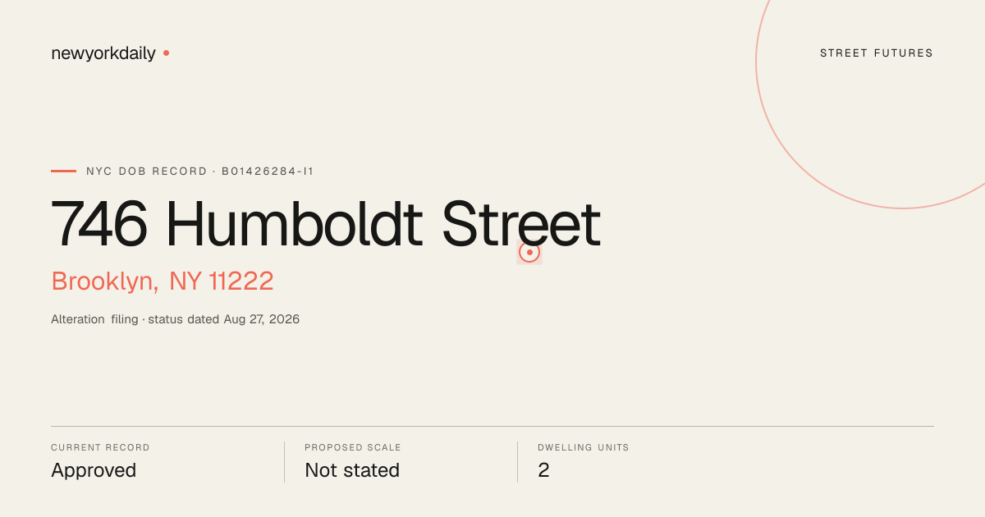Select the dwelling units value 2
Screen dimensions: 985x517
[543, 470]
